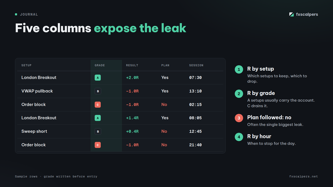
Task: Select the GRADE column header
Action: click(99, 65)
